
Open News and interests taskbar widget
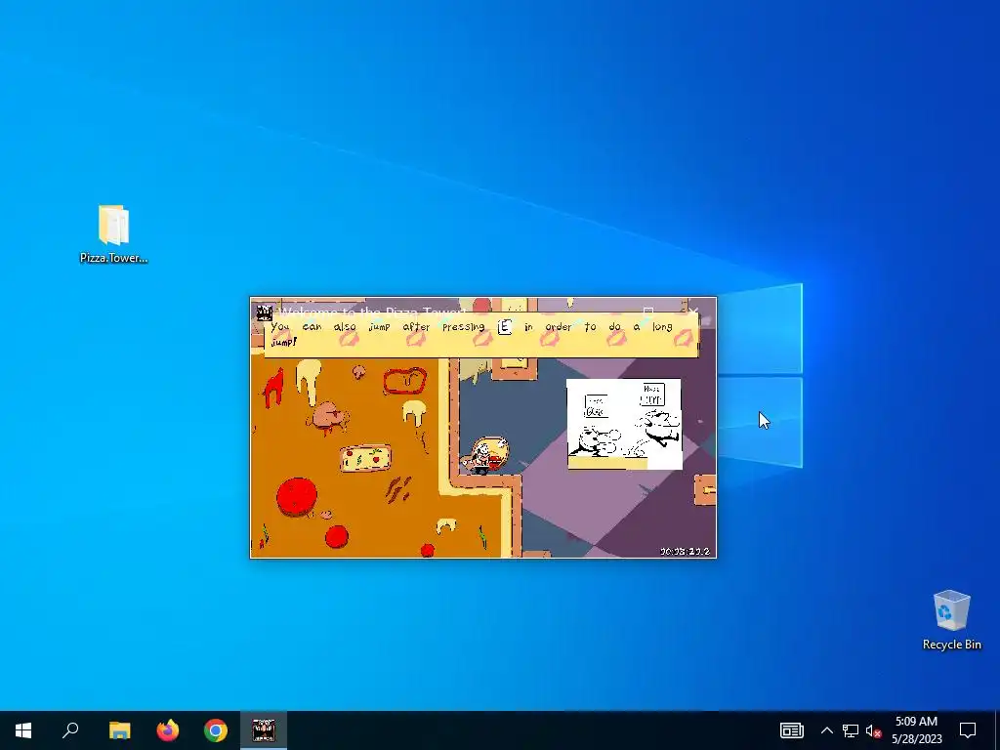pos(791,730)
